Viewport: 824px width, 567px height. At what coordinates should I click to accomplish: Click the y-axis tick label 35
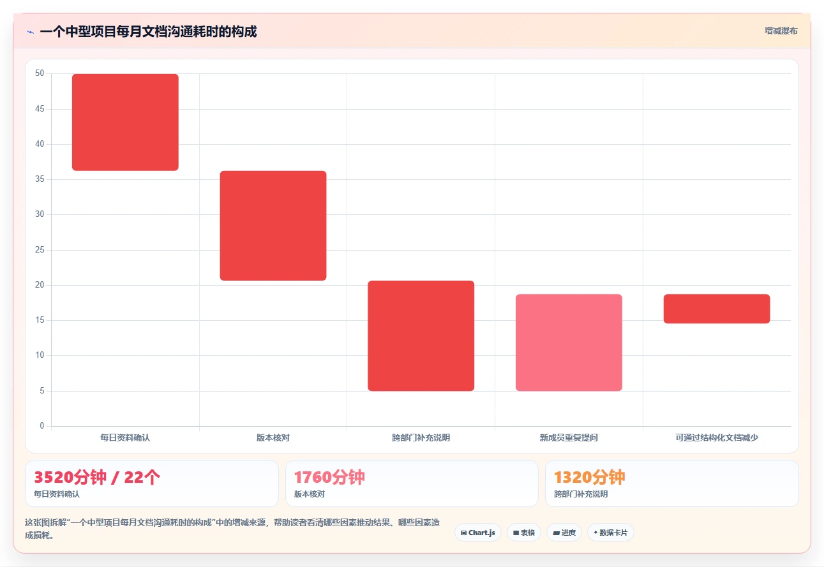coord(40,179)
